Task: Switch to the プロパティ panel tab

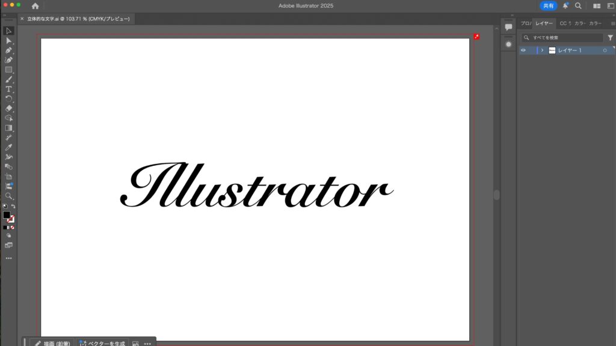Action: pos(525,23)
